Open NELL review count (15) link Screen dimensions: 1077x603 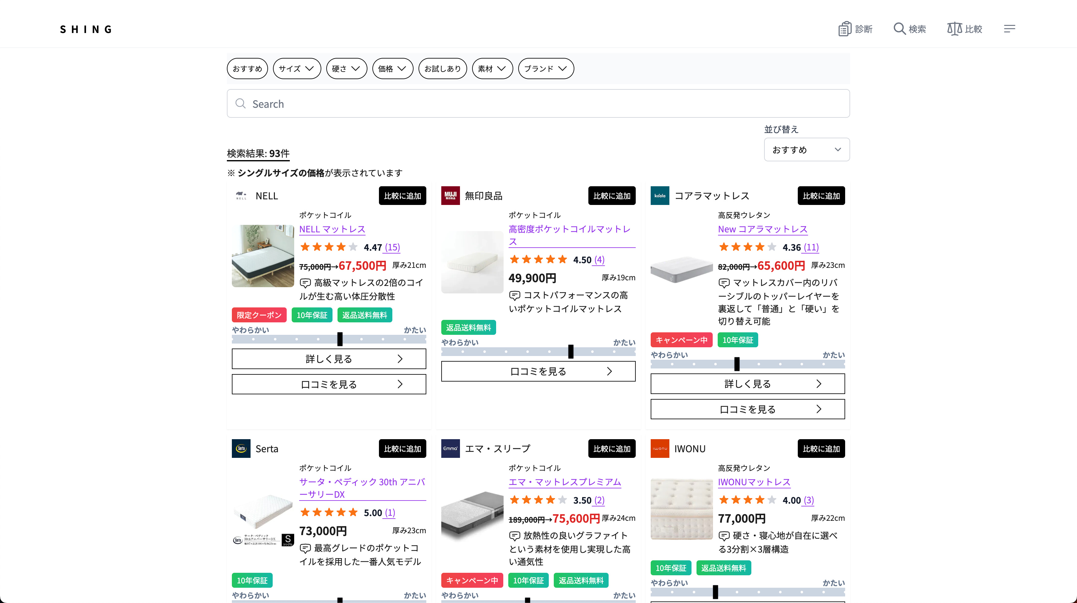[392, 247]
